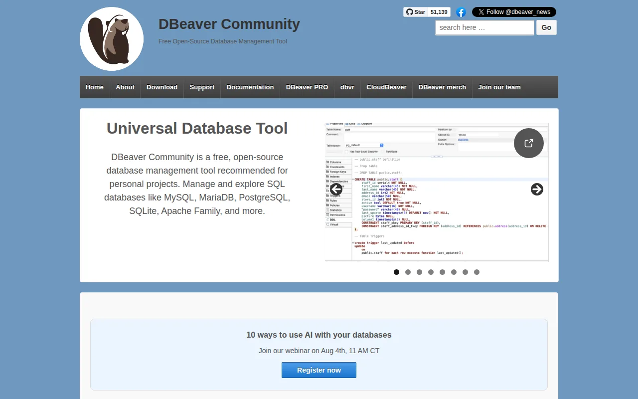Open the Support menu item
This screenshot has width=638, height=399.
pos(202,87)
